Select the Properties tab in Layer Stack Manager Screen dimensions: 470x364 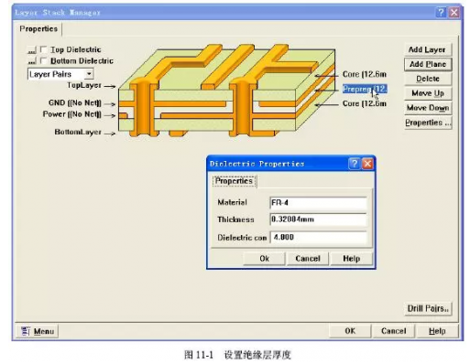coord(38,29)
